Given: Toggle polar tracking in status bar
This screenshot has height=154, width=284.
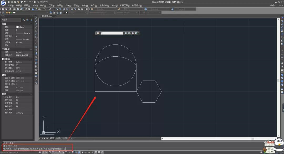Looking at the screenshot, I should 50,152.
